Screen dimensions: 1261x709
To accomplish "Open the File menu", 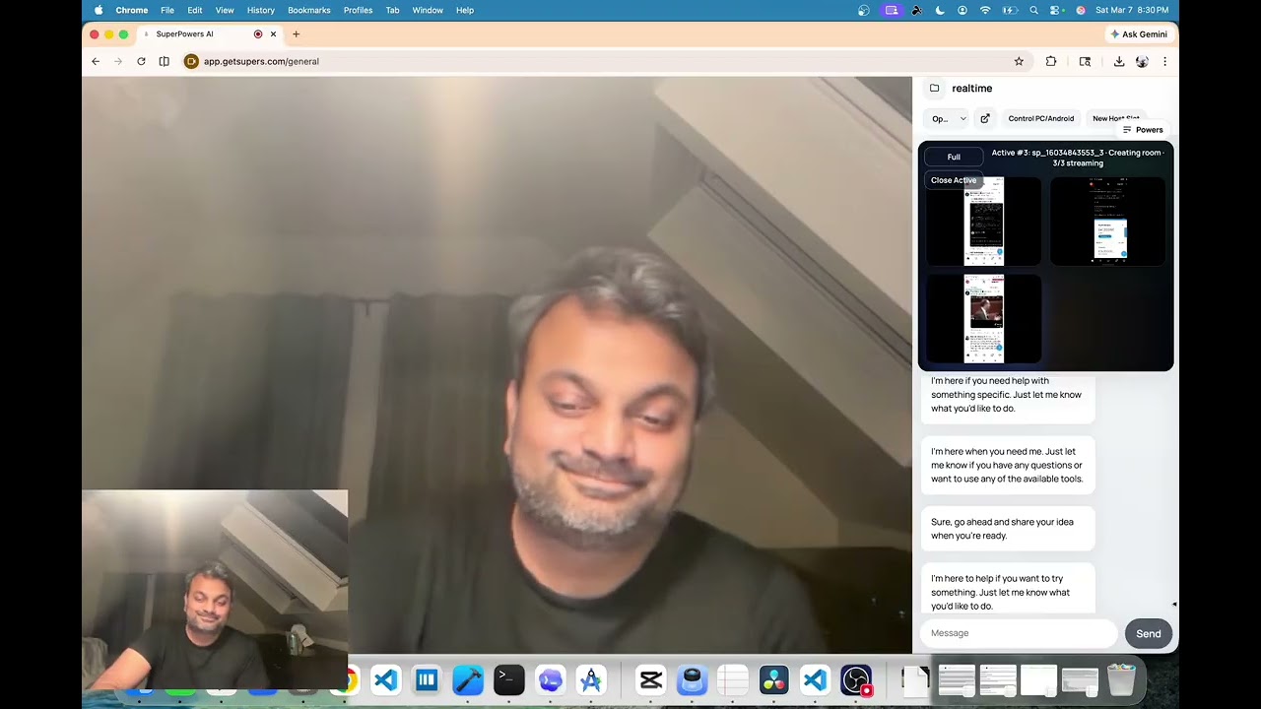I will pos(167,10).
